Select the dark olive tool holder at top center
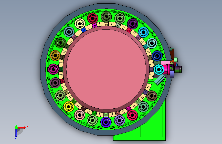This screenshot has width=222, height=144. pyautogui.click(x=106, y=17)
